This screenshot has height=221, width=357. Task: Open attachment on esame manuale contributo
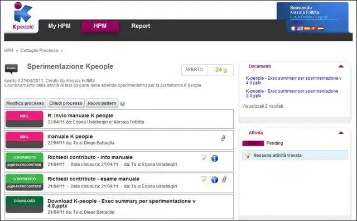(224, 180)
